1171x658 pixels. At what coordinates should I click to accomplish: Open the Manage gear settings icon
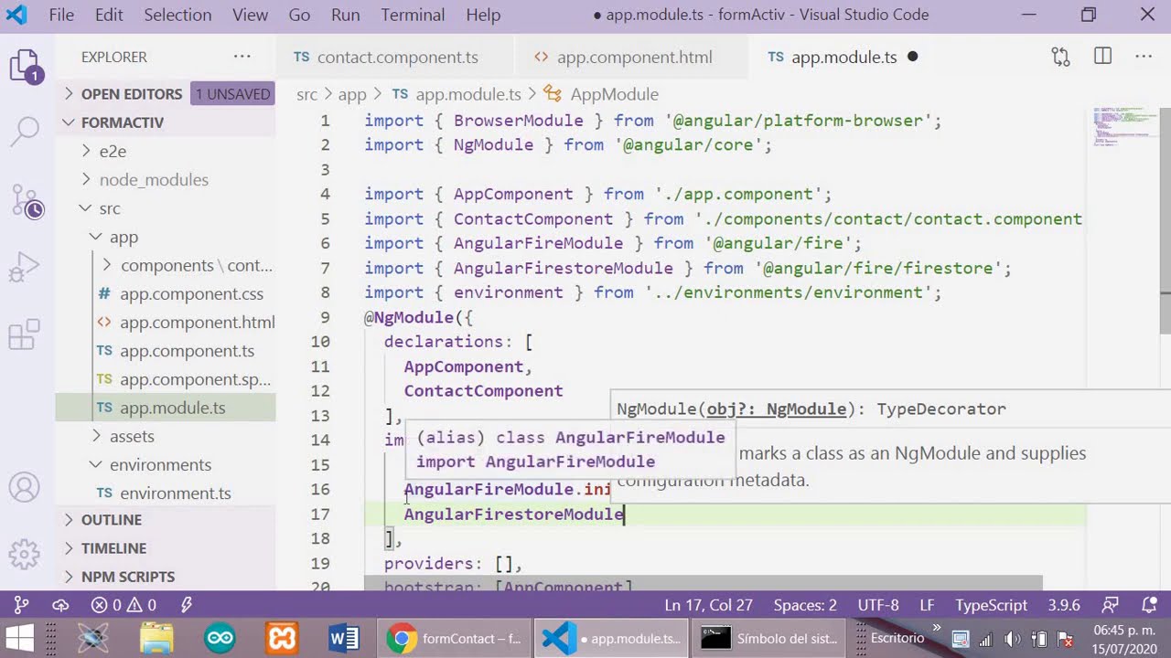[25, 554]
